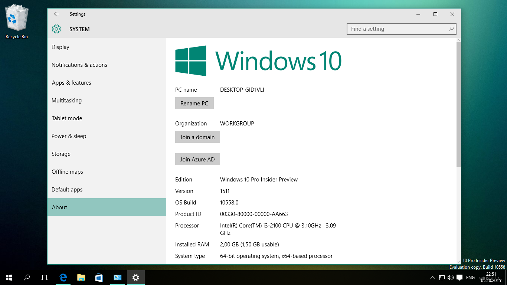Open the volume tray icon
This screenshot has height=285, width=507.
(x=451, y=278)
